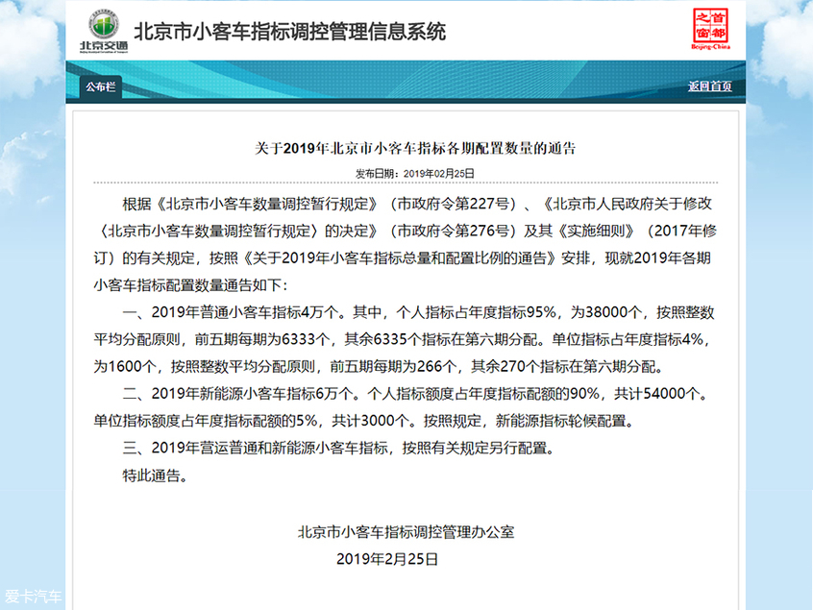Click the paragraph starting with 一、2019年普通小客车指标
813x610 pixels.
click(405, 339)
